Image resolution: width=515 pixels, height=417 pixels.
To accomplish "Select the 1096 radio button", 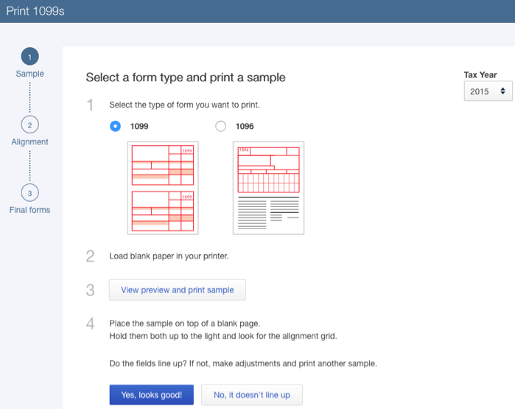I will (x=221, y=126).
